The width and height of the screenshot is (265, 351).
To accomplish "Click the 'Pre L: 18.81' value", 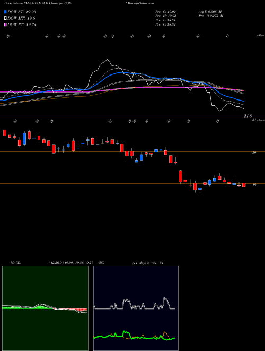I will coord(166,20).
